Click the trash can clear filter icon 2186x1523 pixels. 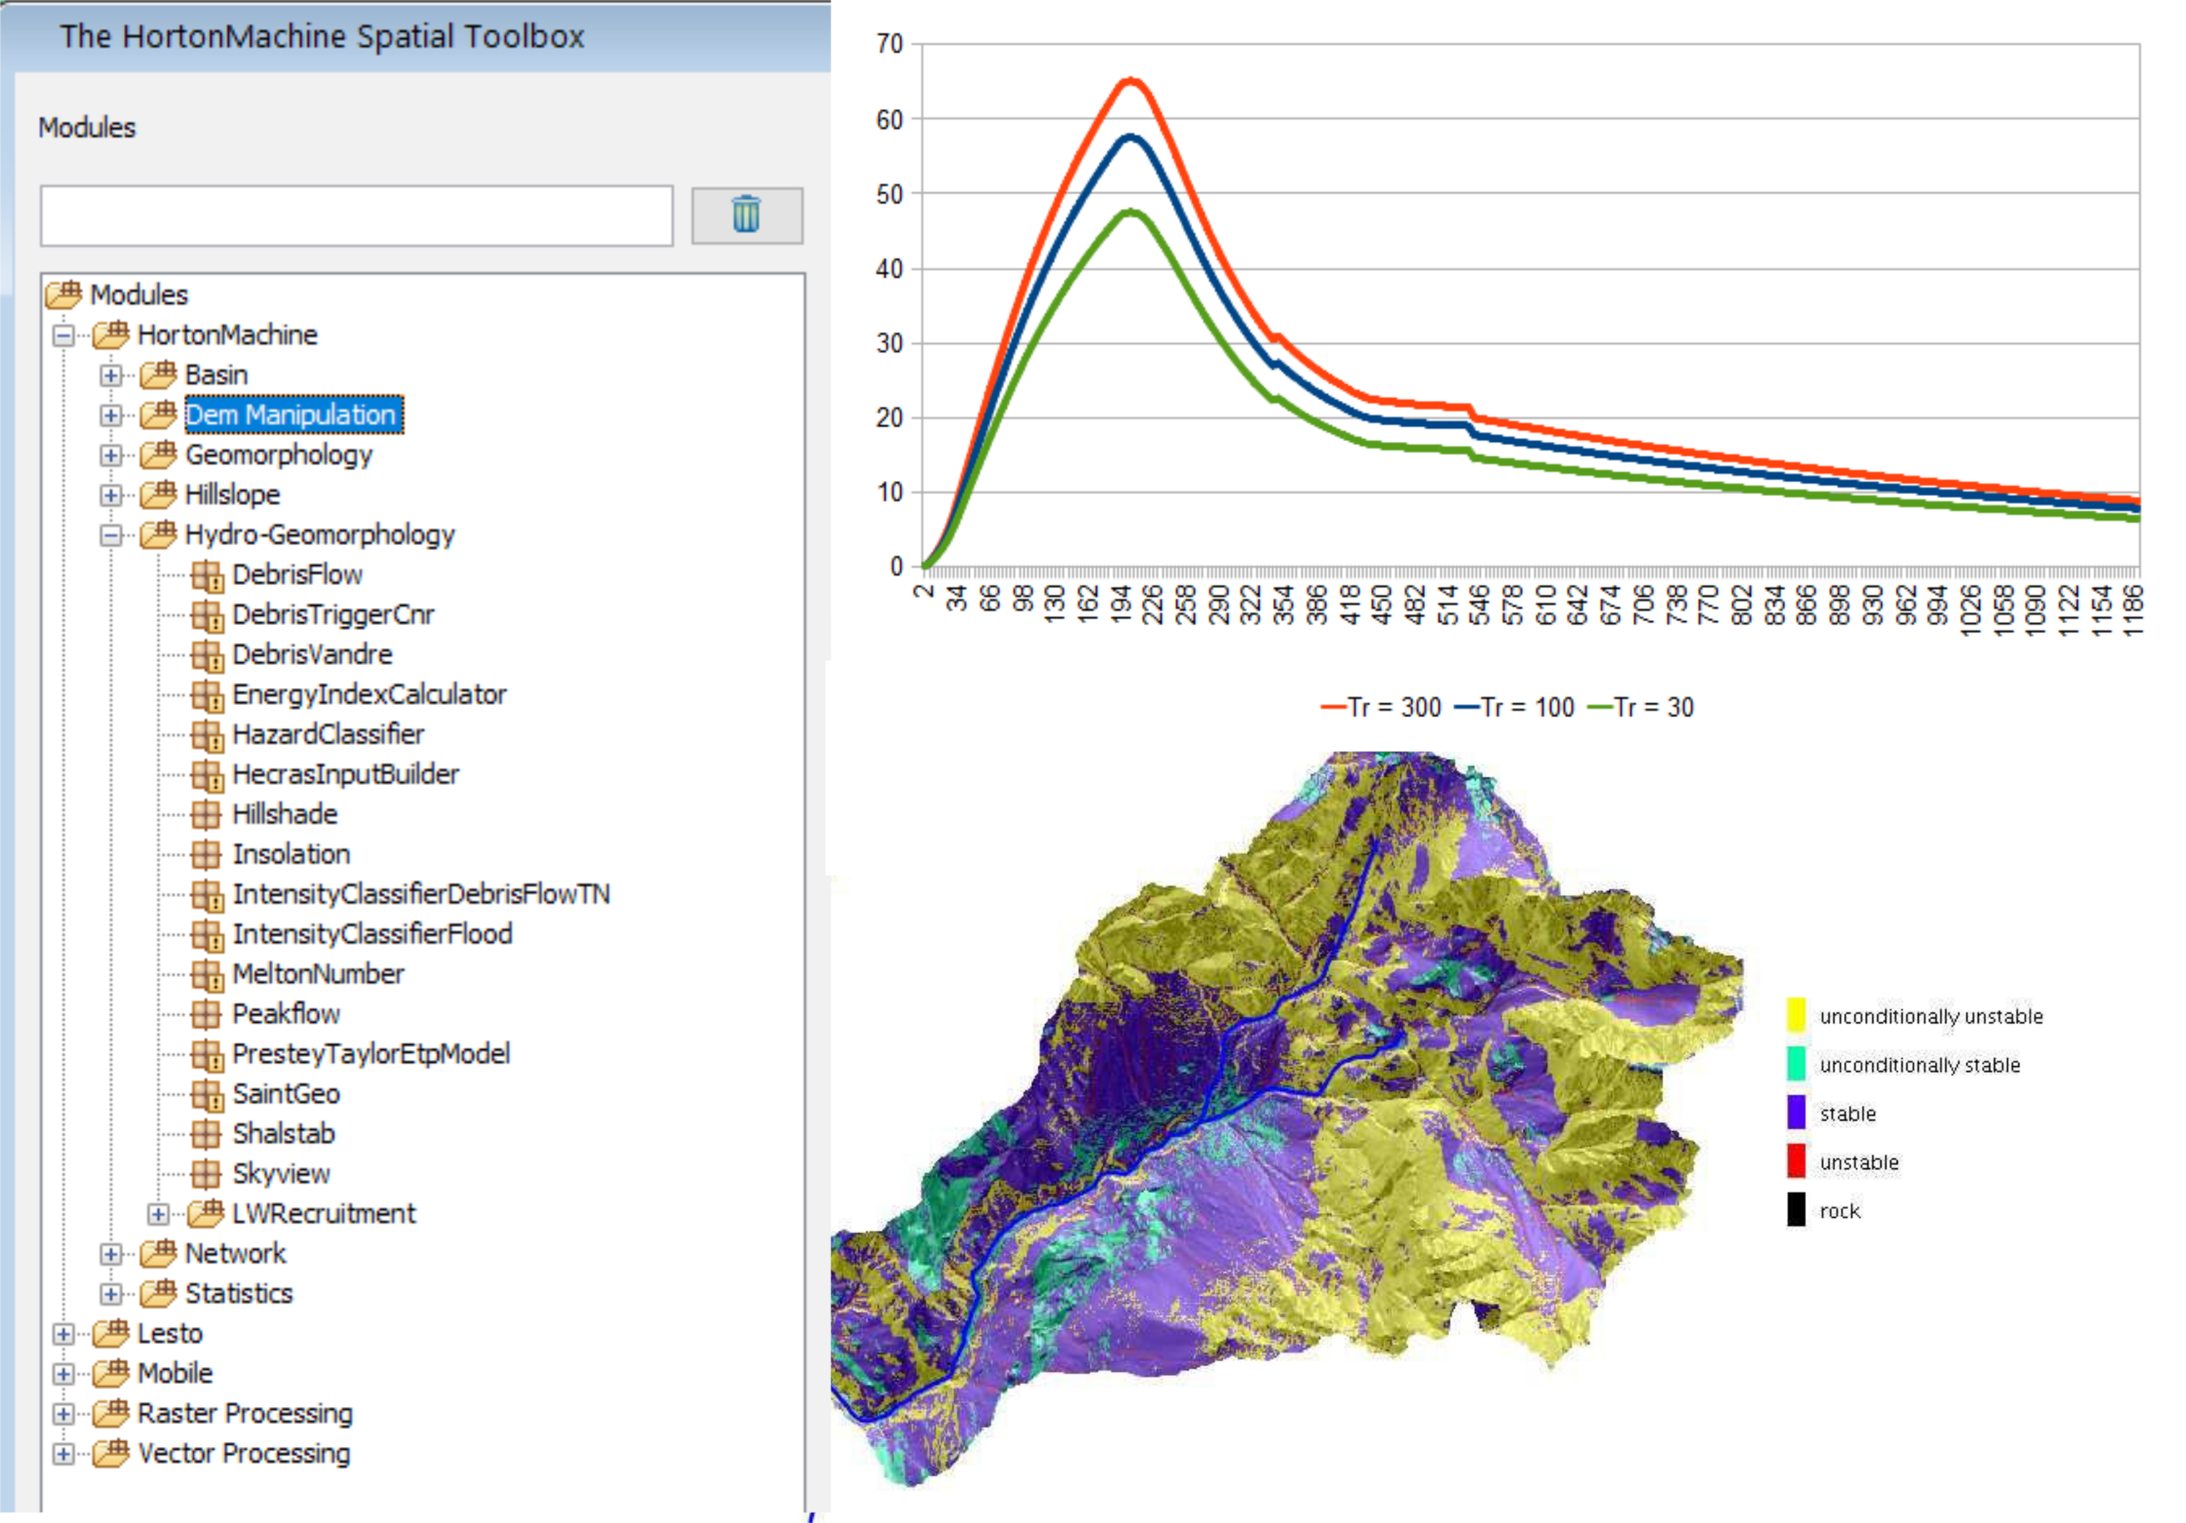[x=745, y=215]
